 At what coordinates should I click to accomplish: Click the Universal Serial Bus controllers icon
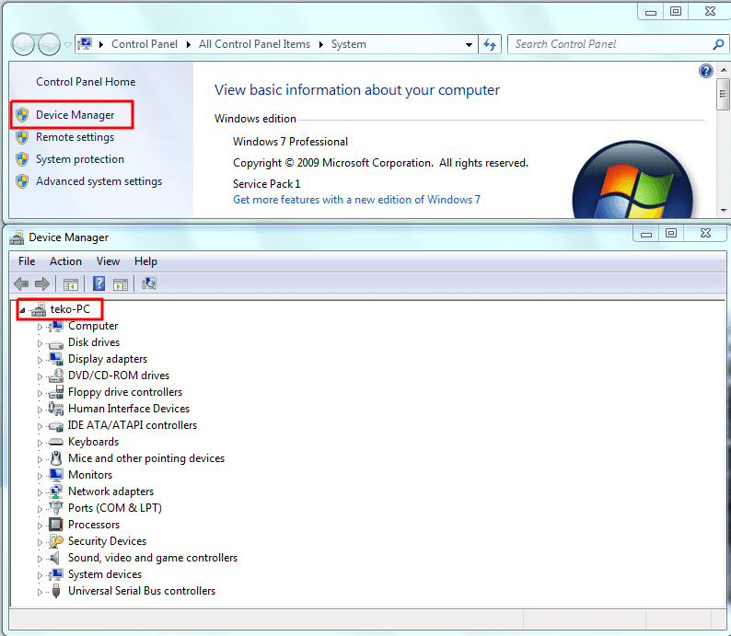(56, 591)
